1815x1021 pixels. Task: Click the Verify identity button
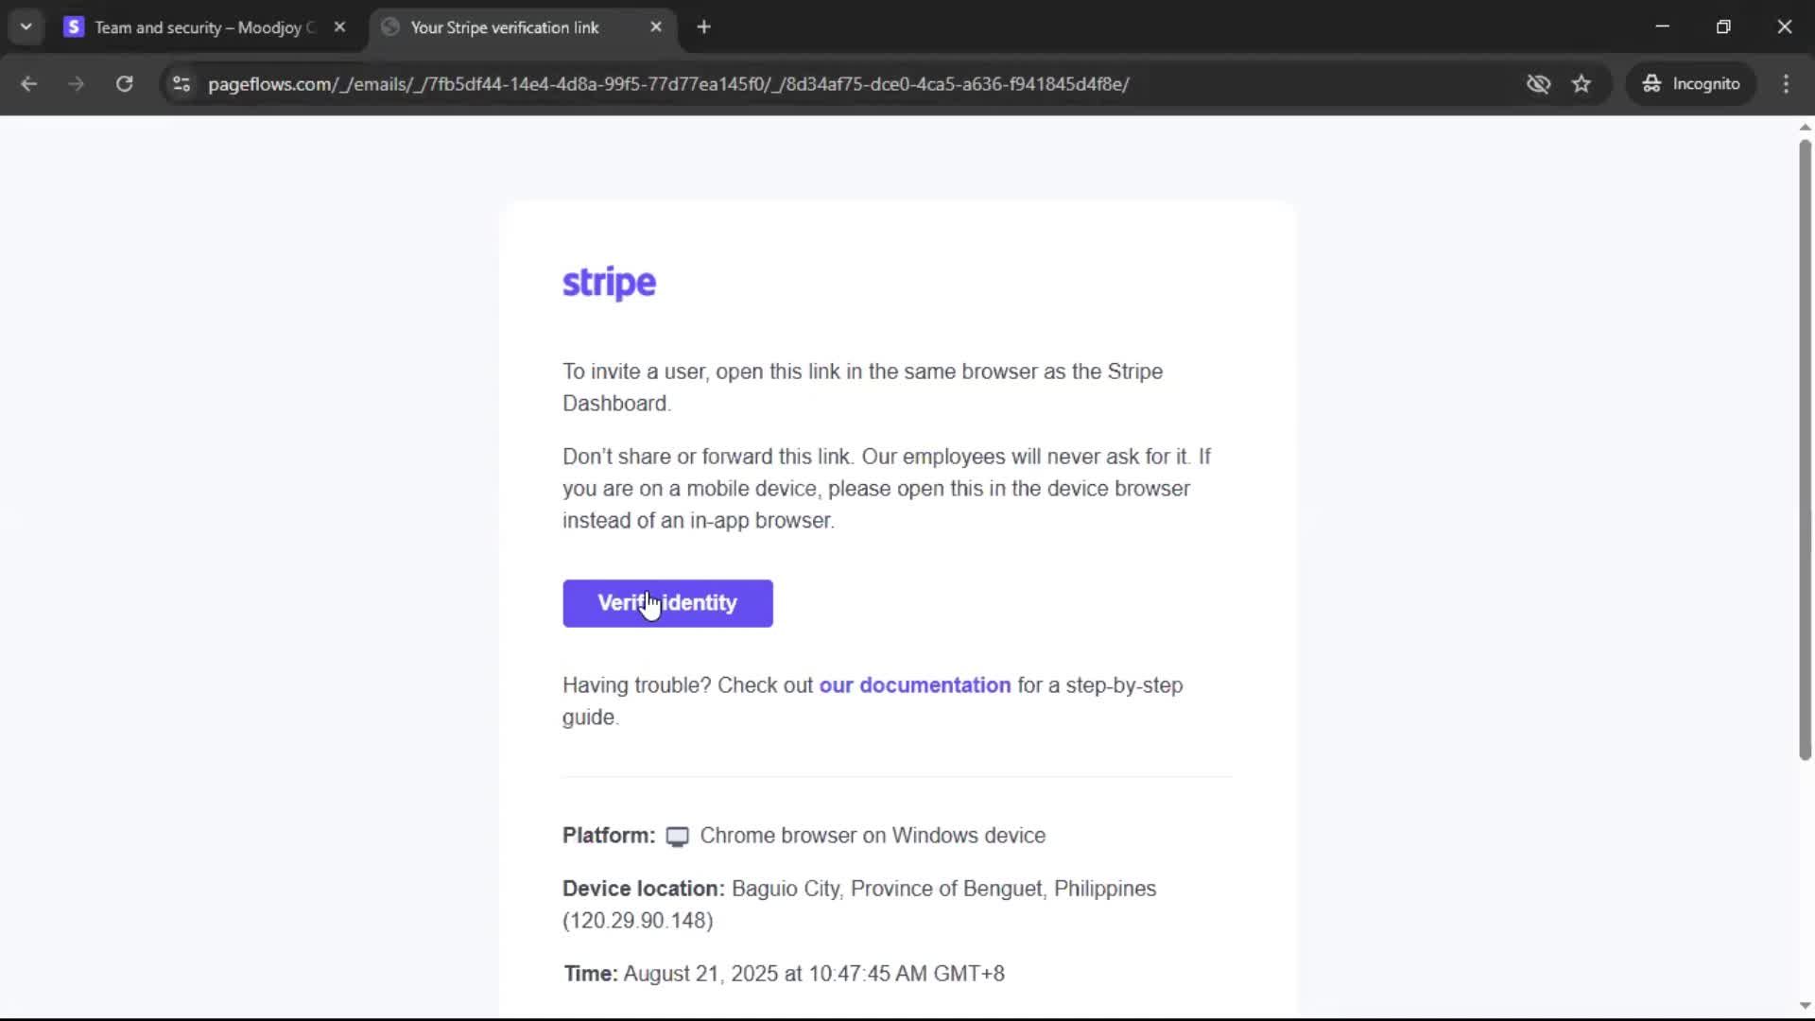(667, 603)
